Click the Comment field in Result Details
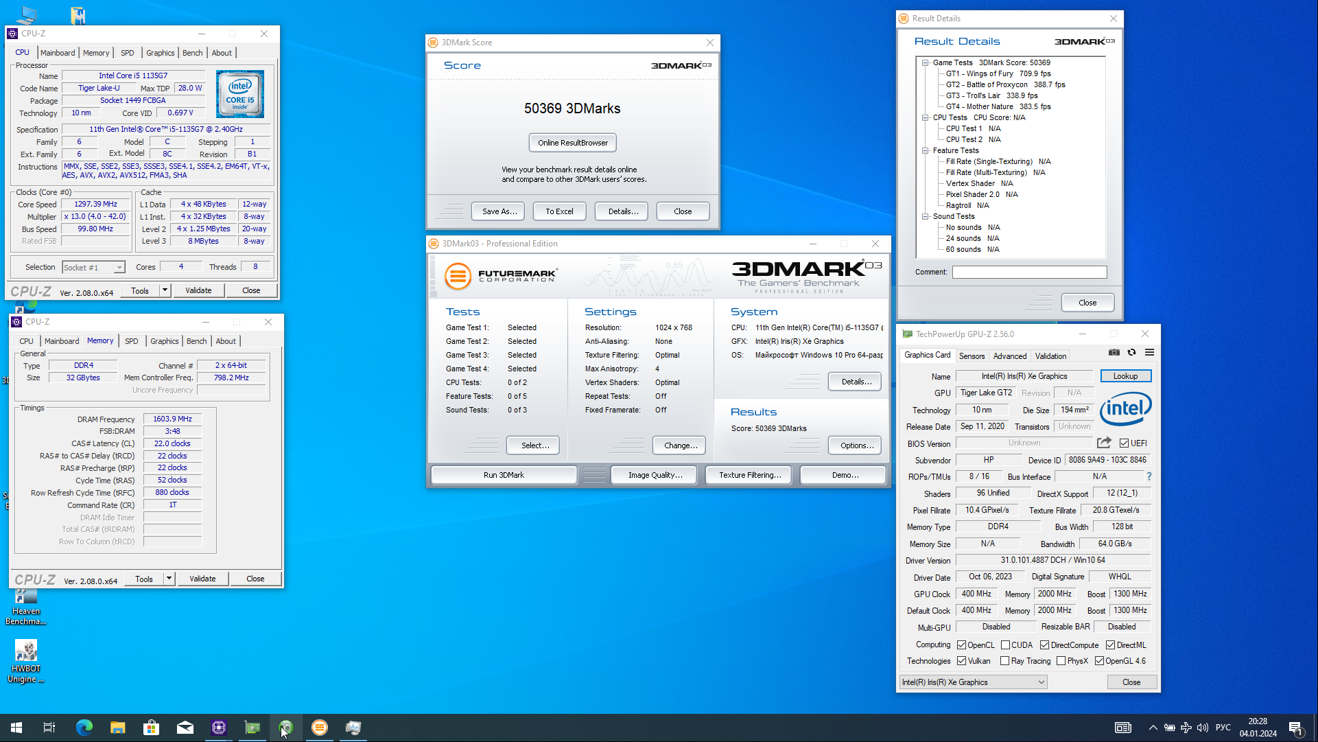The image size is (1318, 742). tap(1029, 273)
